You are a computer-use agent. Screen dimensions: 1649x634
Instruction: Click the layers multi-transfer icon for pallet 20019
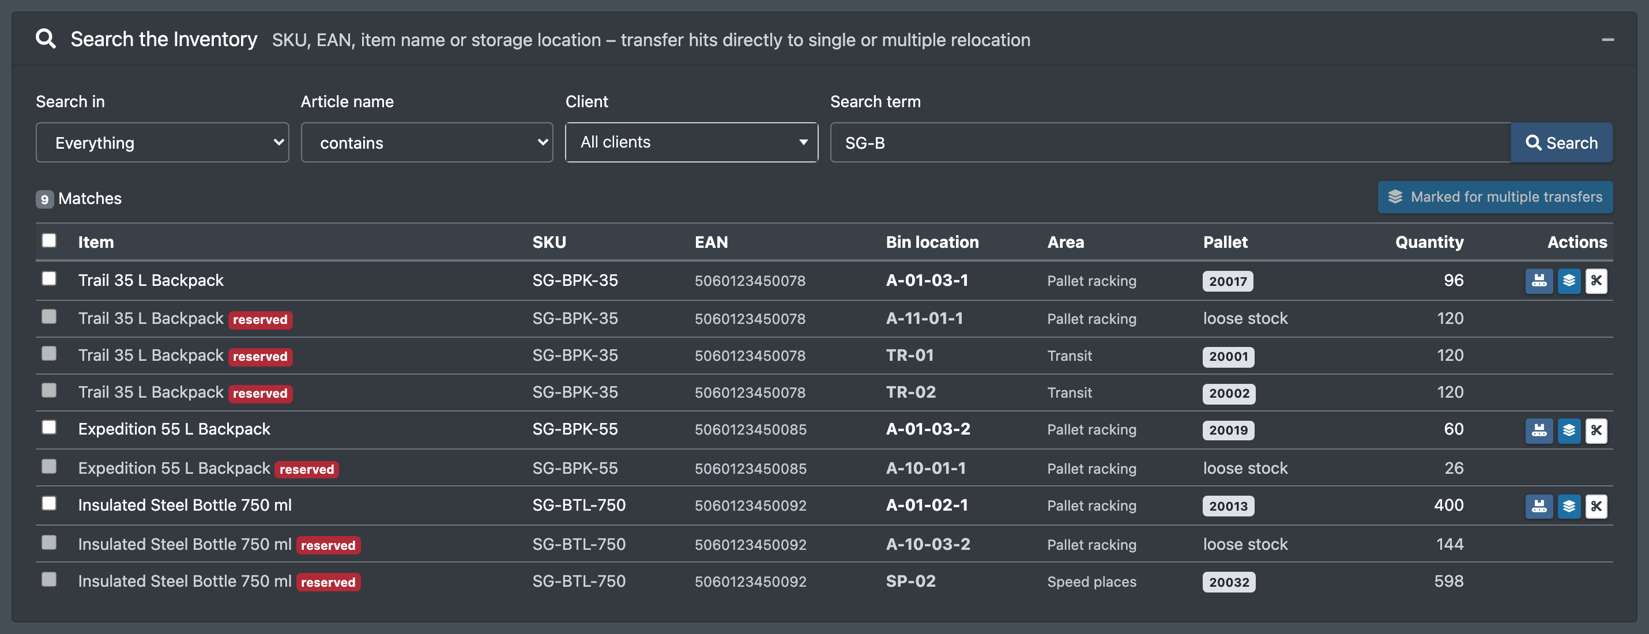(x=1568, y=430)
